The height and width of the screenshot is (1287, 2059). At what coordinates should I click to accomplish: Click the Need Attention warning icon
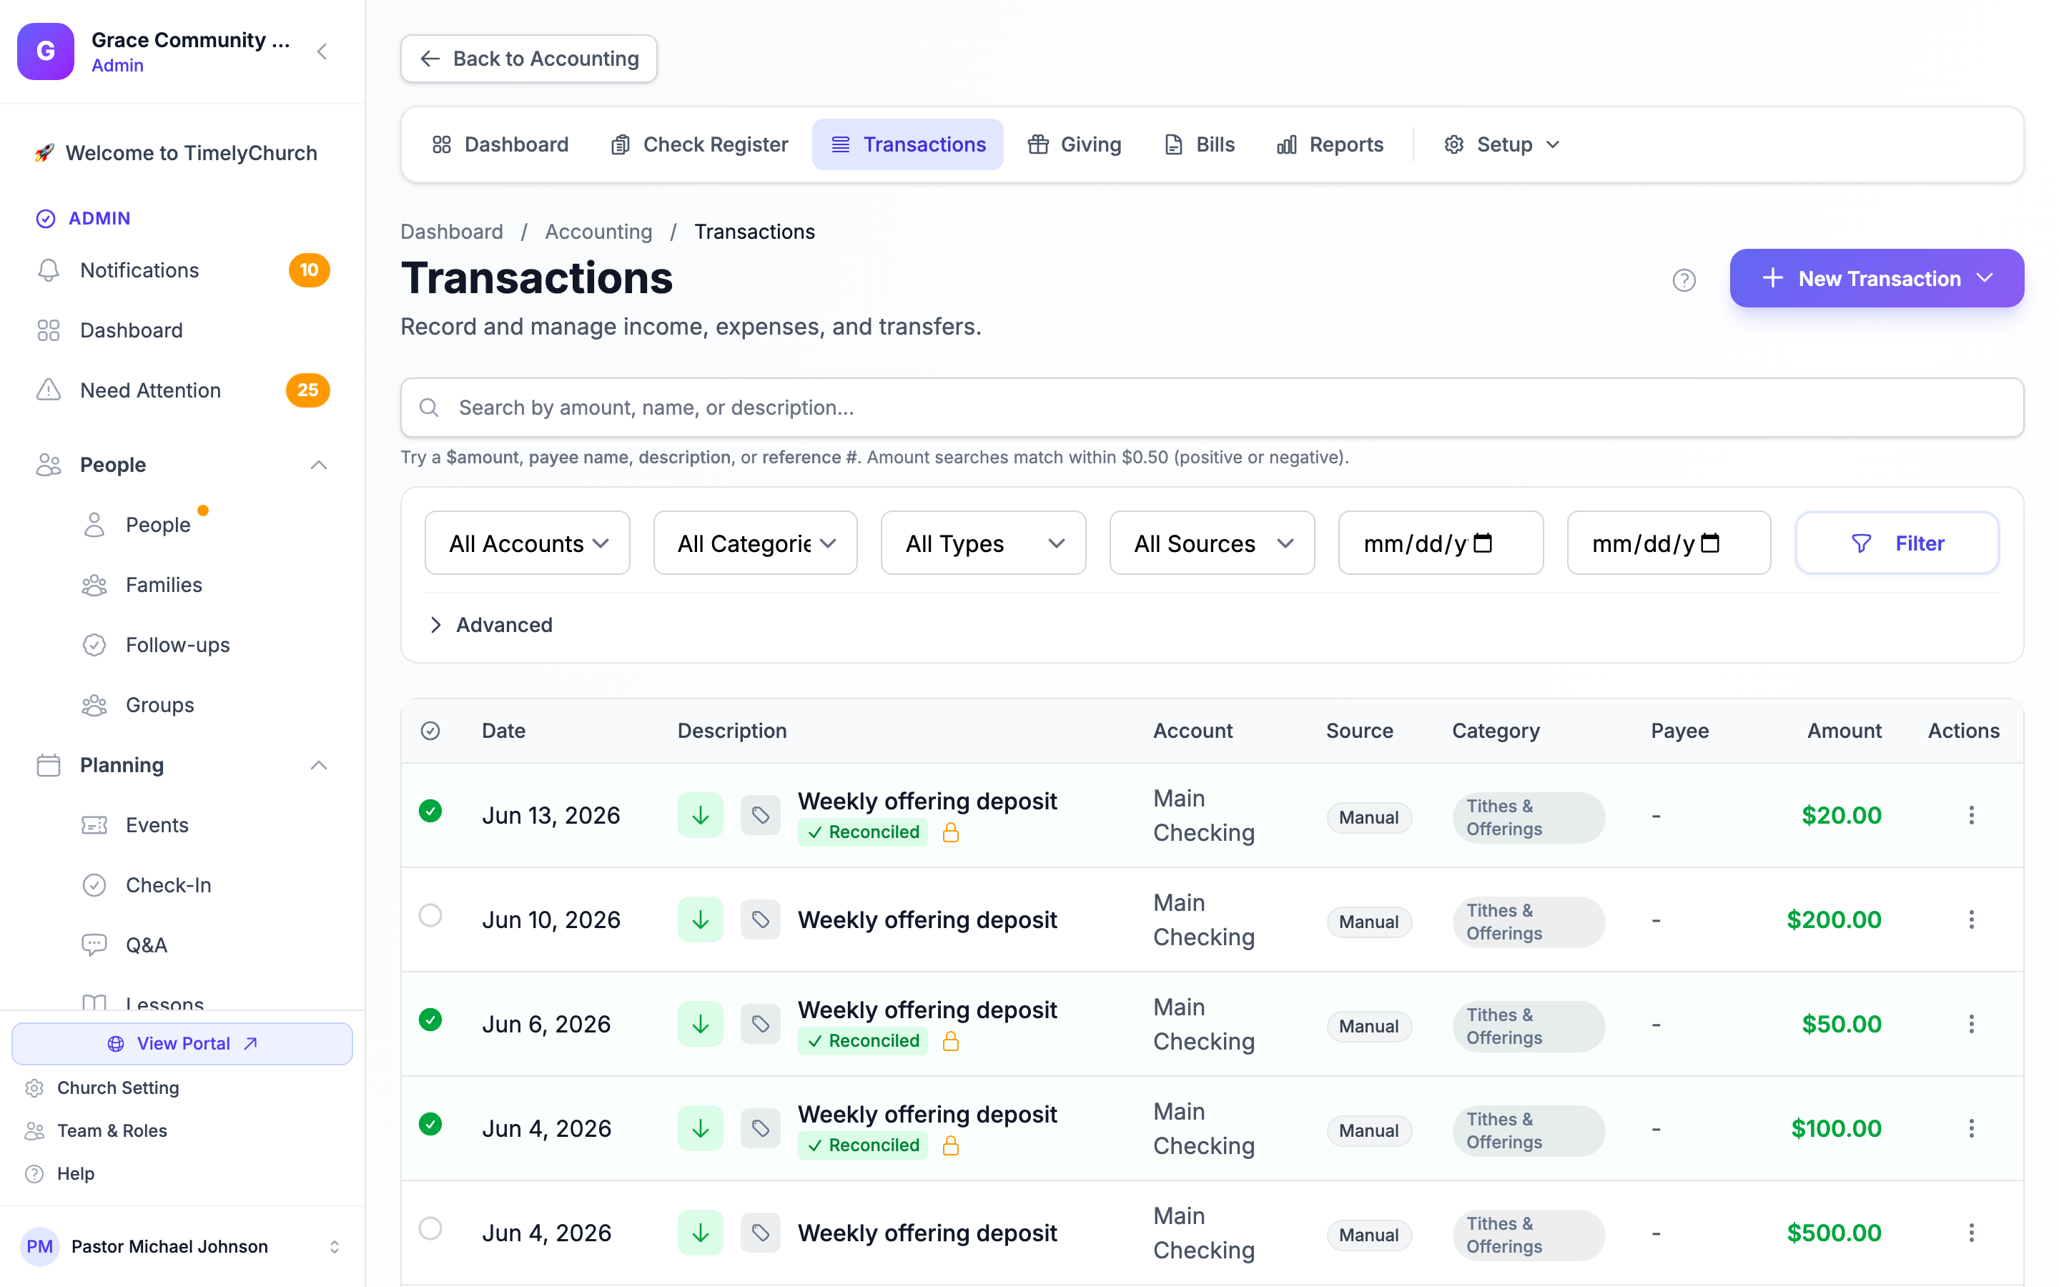click(49, 390)
